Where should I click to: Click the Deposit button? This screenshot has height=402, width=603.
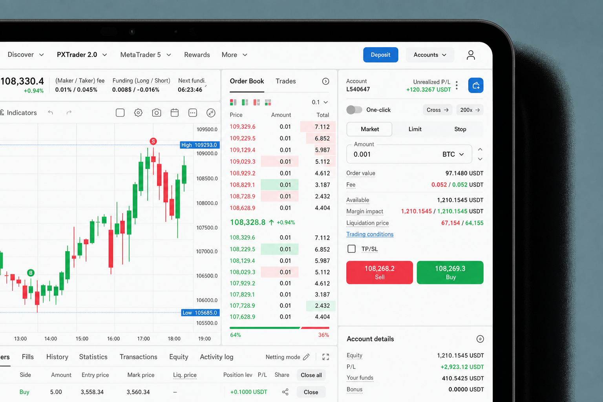(x=381, y=55)
